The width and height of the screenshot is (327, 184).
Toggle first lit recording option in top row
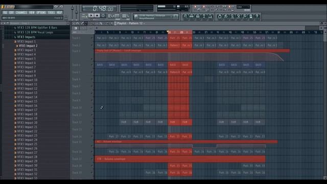click(x=195, y=7)
